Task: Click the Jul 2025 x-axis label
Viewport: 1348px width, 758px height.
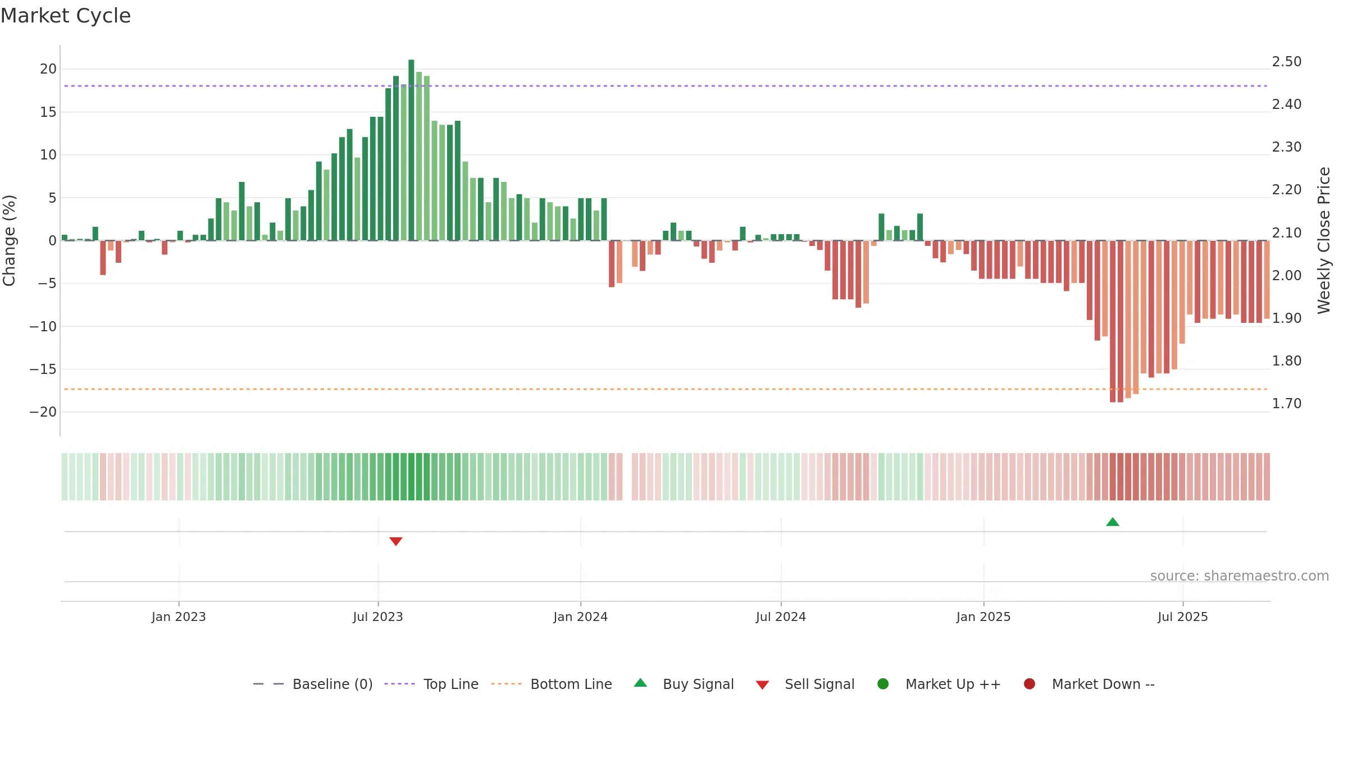Action: coord(1182,617)
